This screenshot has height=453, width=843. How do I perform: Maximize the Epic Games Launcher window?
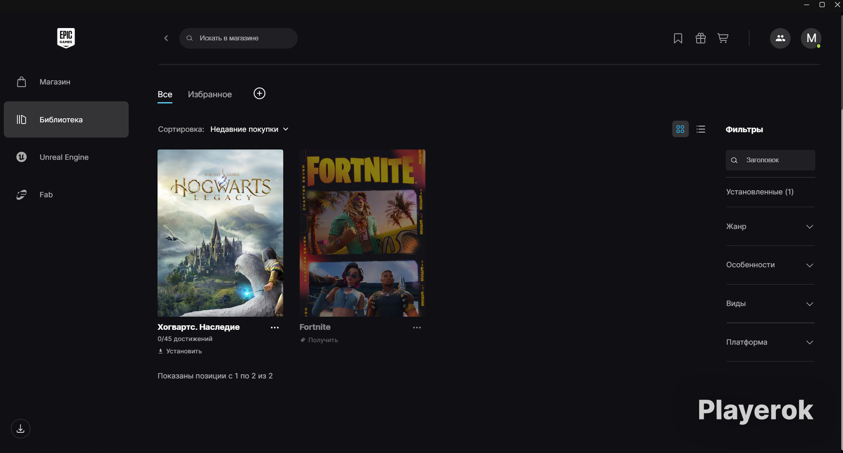point(822,5)
